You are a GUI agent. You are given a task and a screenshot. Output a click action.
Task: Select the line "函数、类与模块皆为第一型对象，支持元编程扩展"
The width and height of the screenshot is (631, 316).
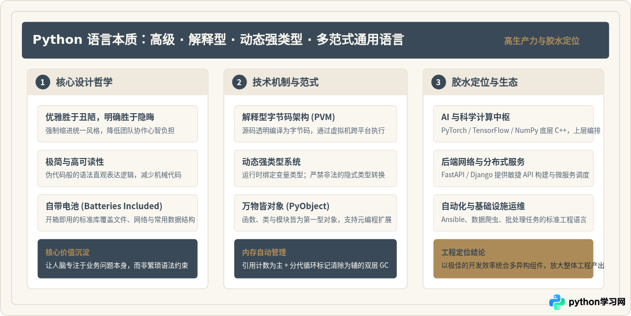pos(317,220)
